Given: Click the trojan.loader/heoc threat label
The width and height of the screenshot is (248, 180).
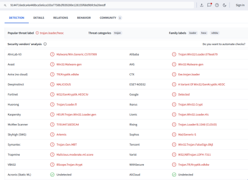Looking at the screenshot, I should click(x=52, y=33).
